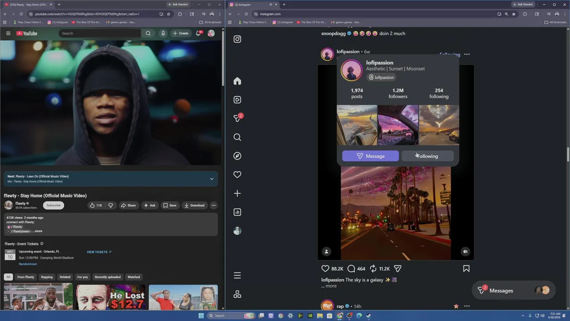This screenshot has height=321, width=570.
Task: Open Chrome menu in the Instagram window
Action: 564,14
